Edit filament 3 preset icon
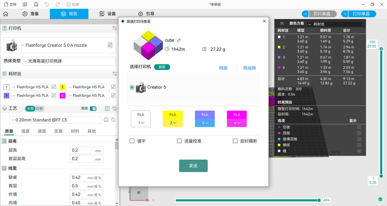The image size is (387, 206). coord(54,95)
